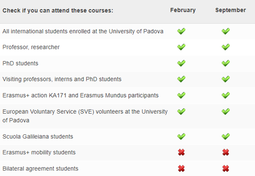Click September checkmark for PhD students row

[226, 63]
